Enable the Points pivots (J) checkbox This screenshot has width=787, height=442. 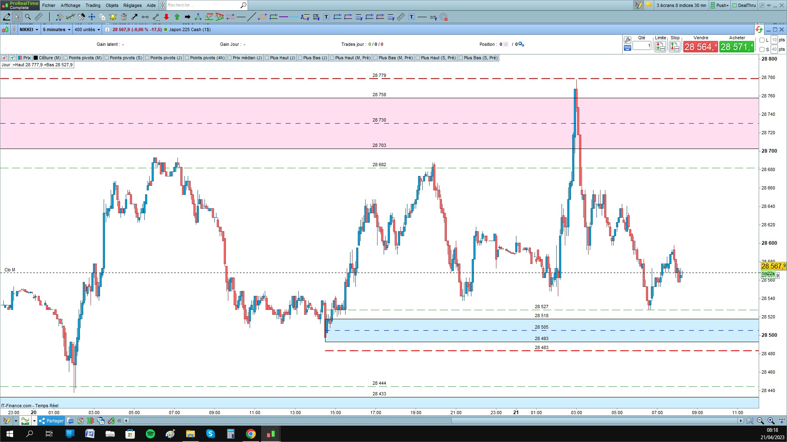(x=147, y=58)
